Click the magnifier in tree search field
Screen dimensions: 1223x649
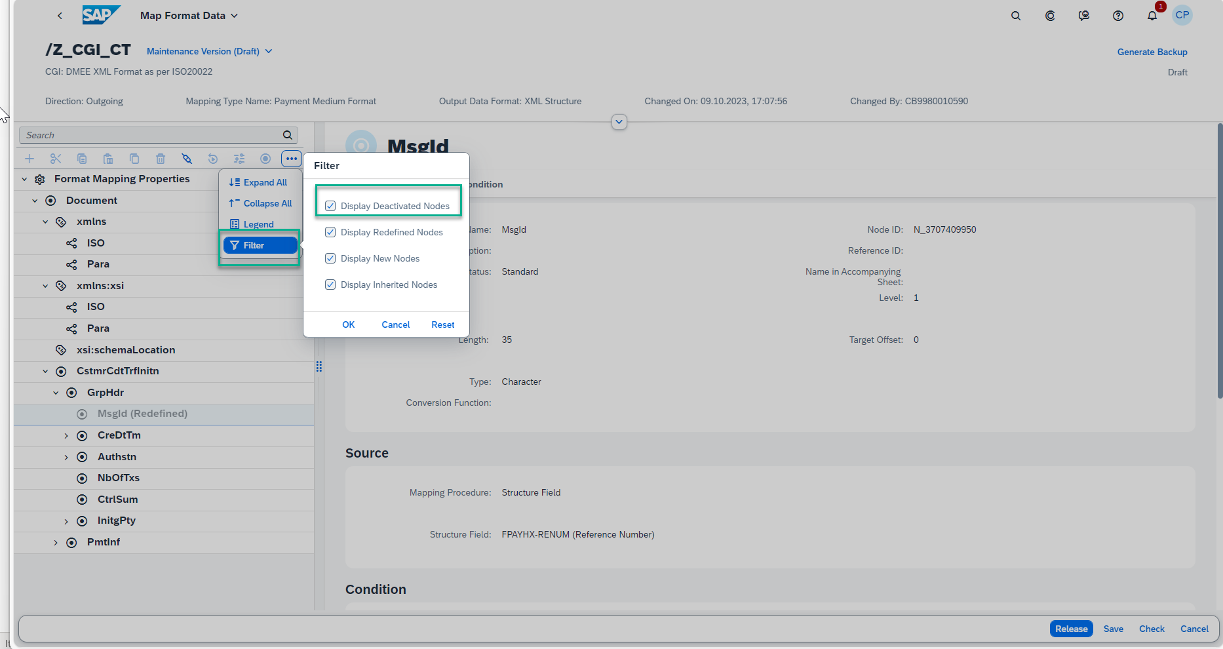[287, 135]
